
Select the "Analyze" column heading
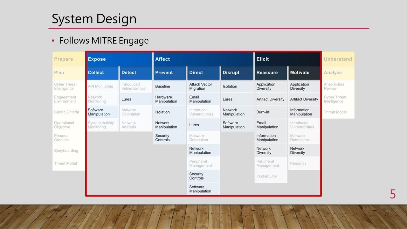338,73
